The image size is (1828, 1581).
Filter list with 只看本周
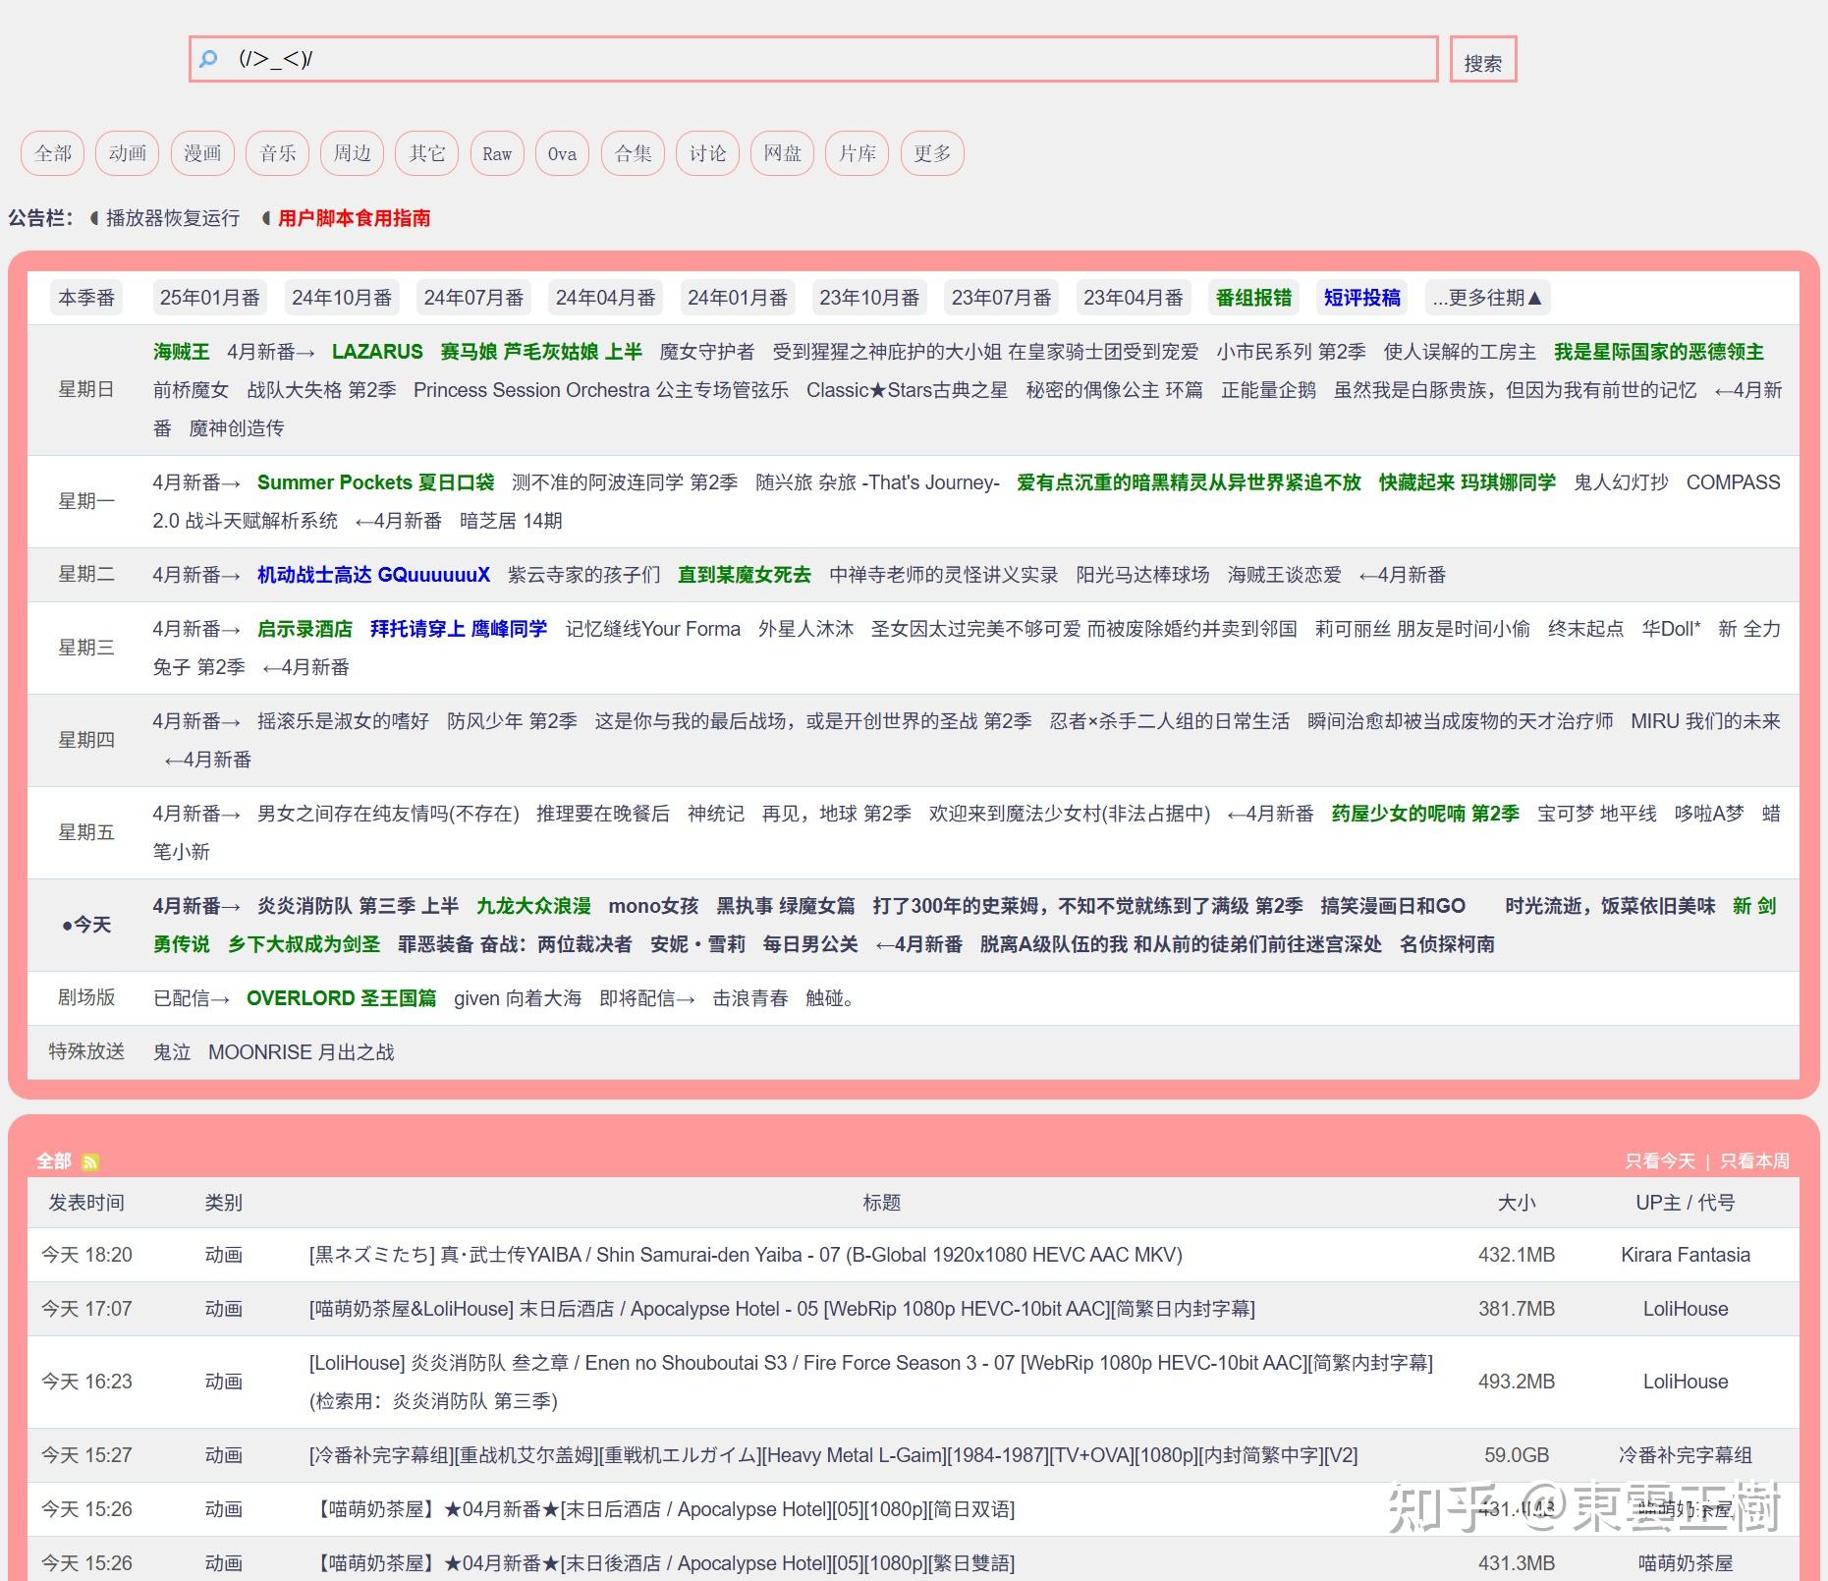point(1755,1161)
